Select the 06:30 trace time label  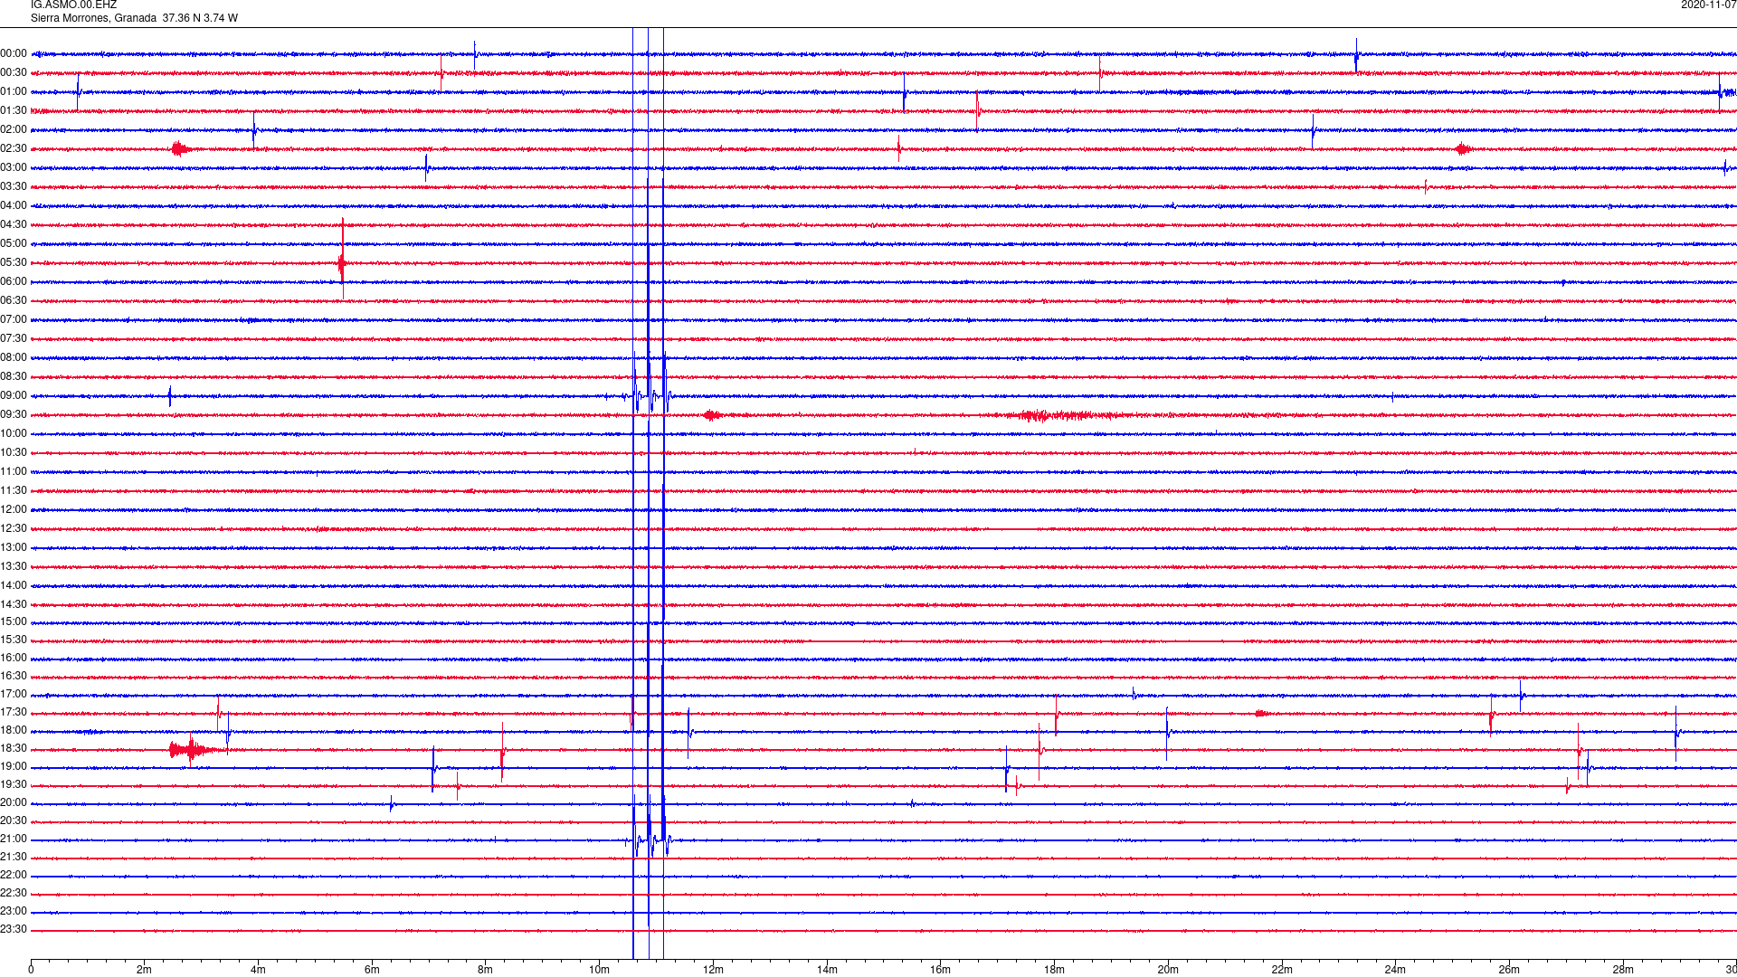tap(14, 301)
